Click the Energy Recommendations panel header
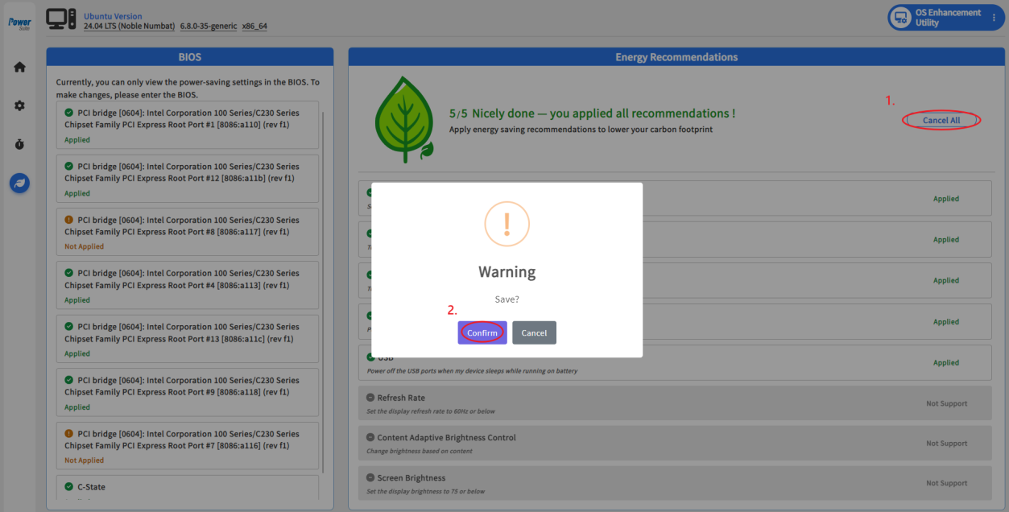 676,57
